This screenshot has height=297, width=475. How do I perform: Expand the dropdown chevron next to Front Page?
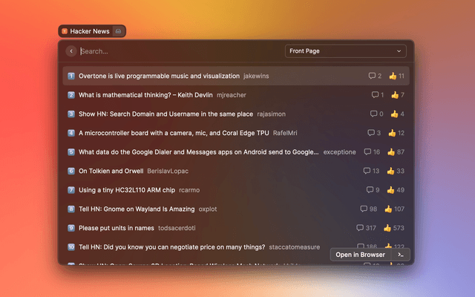pos(399,51)
